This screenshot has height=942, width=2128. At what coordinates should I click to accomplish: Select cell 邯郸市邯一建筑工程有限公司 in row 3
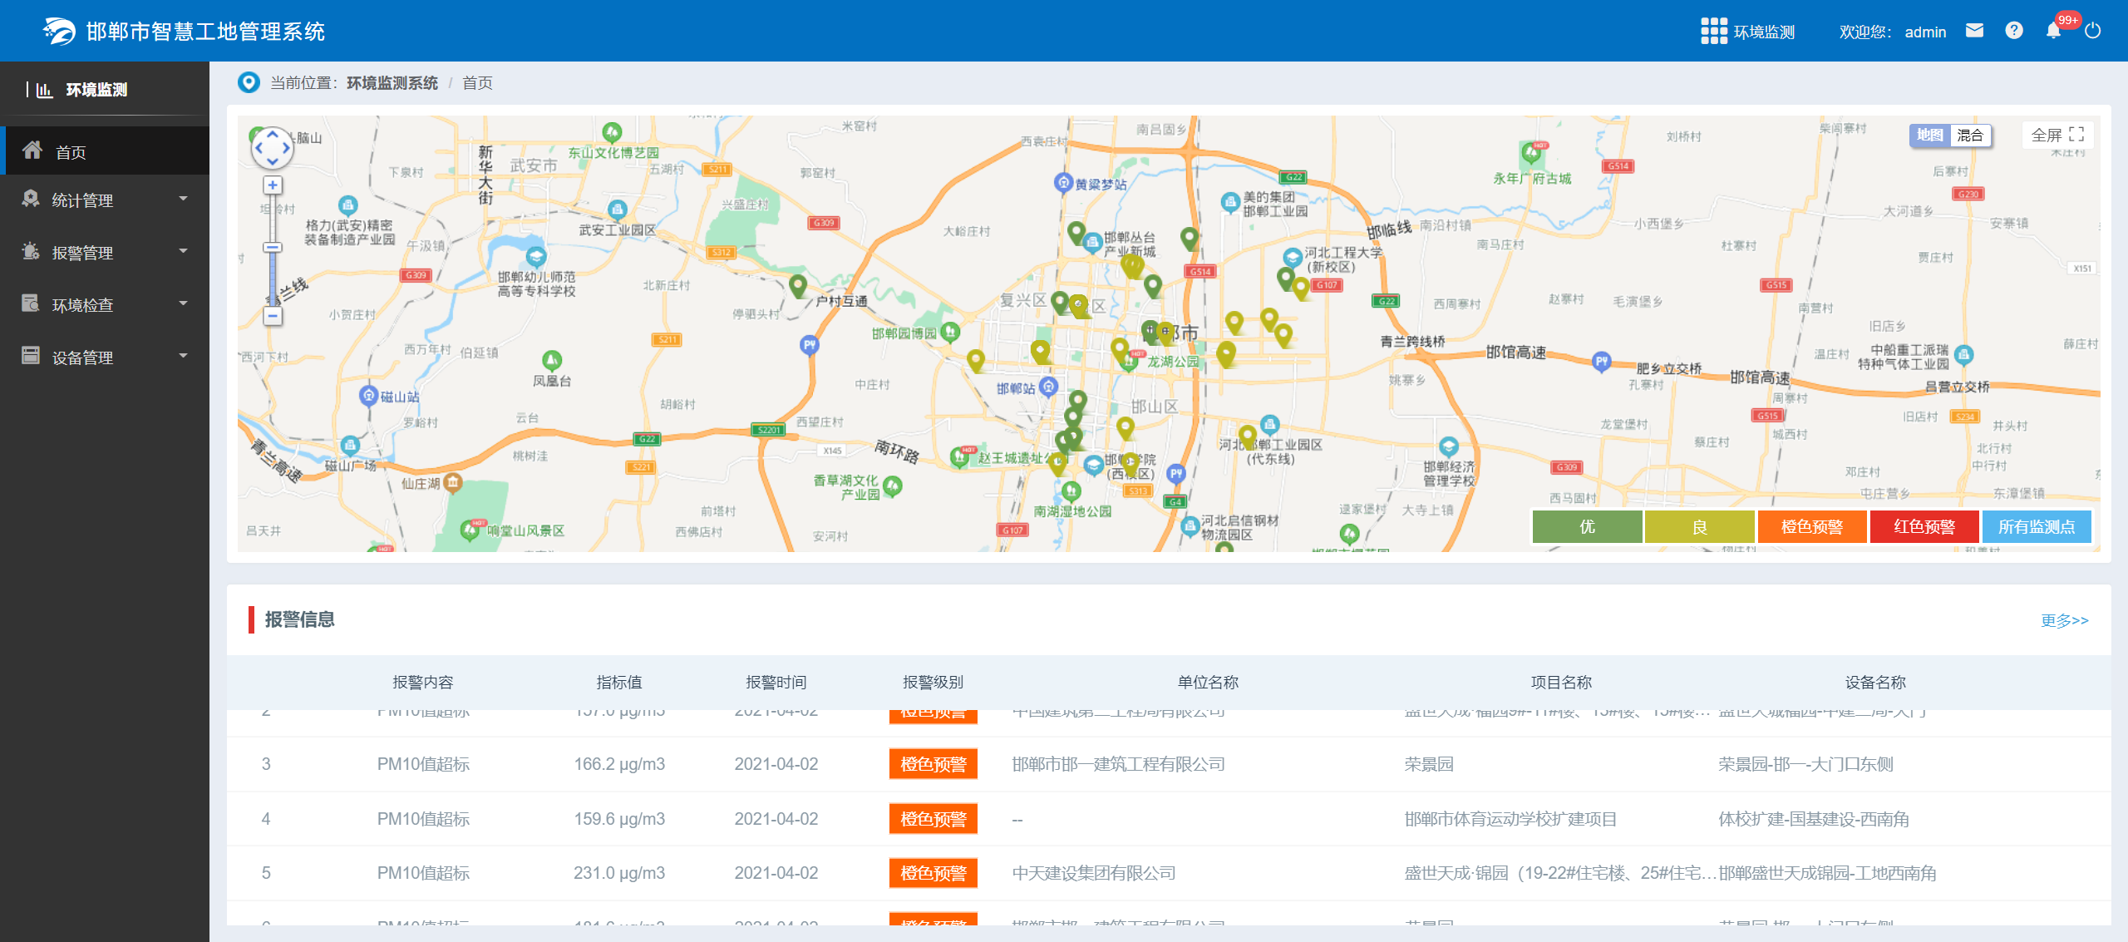coord(1118,764)
